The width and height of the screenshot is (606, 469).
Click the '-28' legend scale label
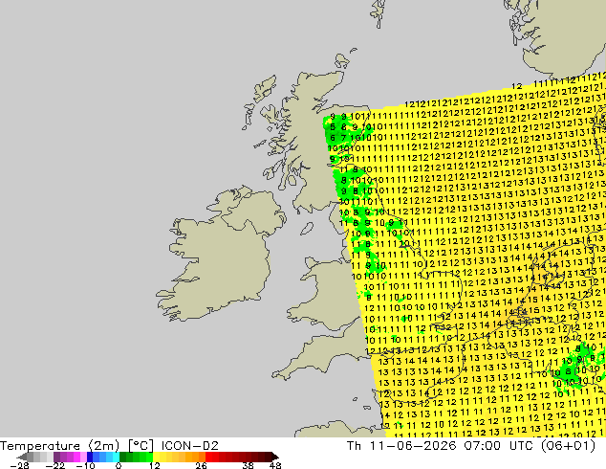[19, 465]
